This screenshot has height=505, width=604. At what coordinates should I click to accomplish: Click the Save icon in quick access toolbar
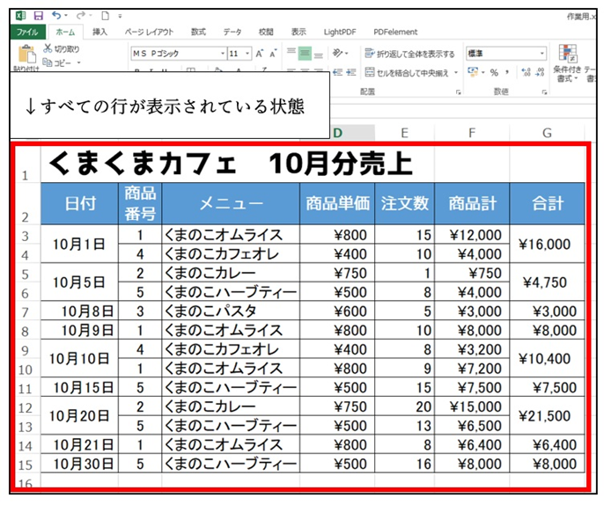[37, 15]
